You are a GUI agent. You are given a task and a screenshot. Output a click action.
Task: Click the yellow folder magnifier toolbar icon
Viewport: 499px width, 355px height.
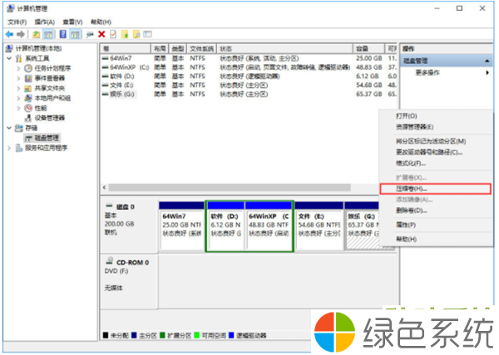pos(136,34)
